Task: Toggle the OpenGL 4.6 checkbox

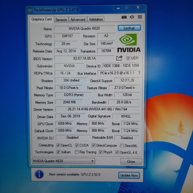Action: pyautogui.click(x=117, y=152)
